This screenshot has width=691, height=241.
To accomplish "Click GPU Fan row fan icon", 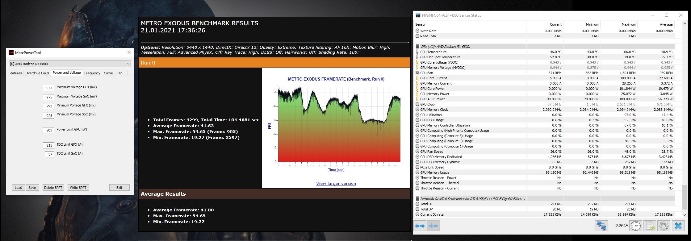I will (x=417, y=73).
